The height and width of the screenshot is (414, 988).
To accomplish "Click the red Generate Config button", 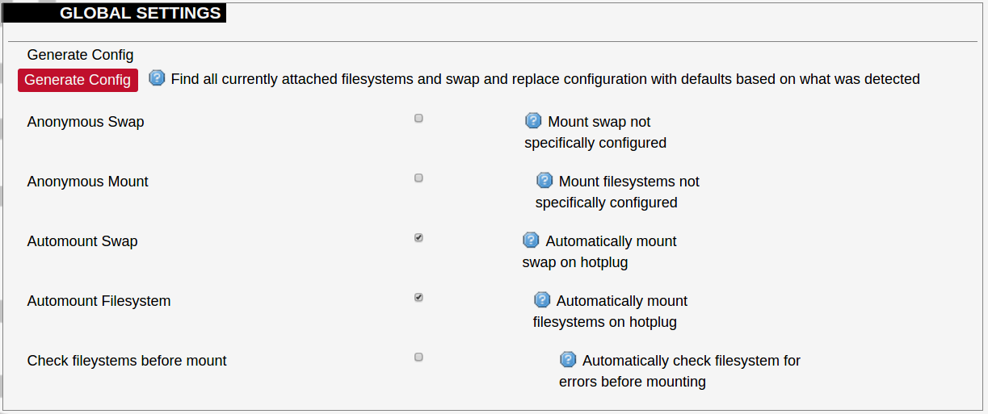I will point(78,80).
